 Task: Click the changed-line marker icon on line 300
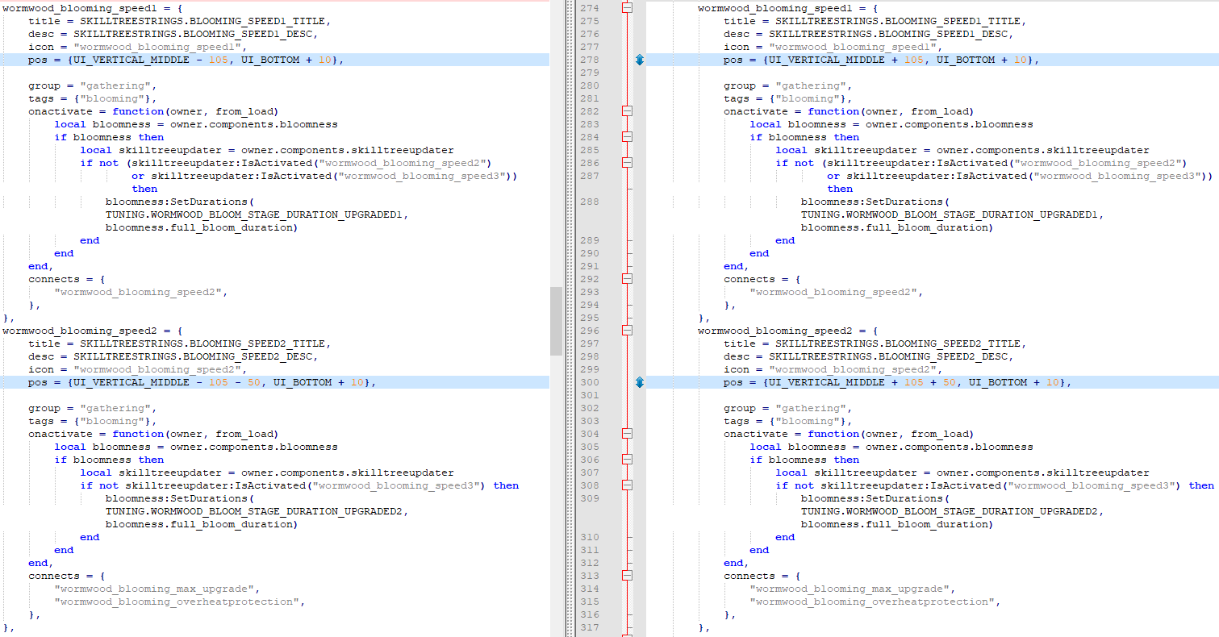tap(640, 382)
